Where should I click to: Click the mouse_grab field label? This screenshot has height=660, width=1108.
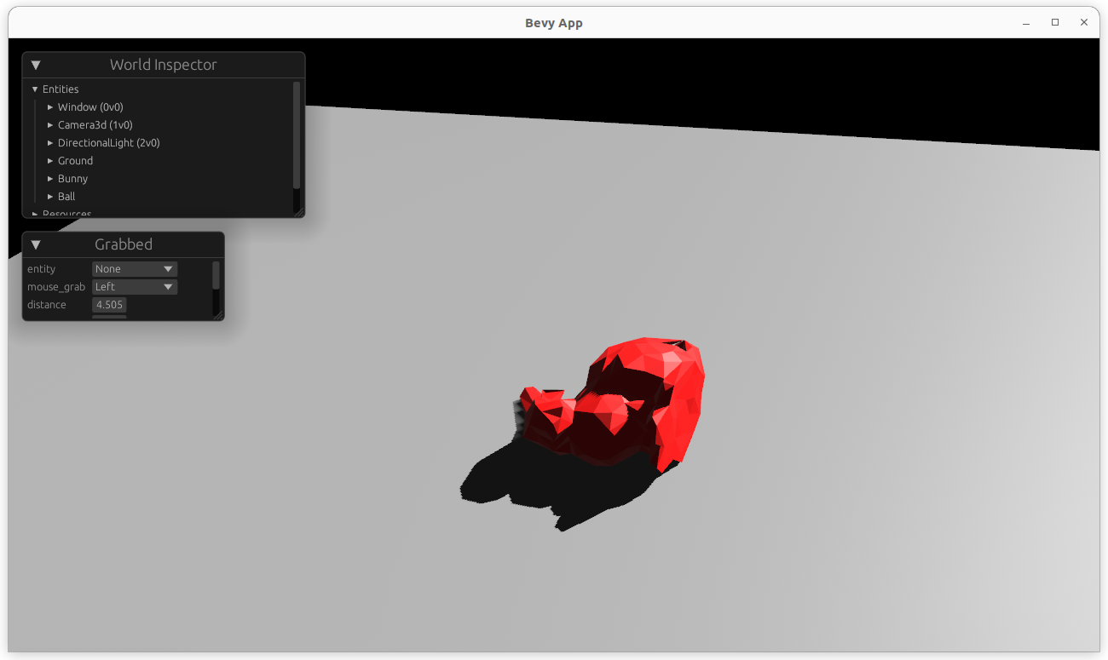(x=56, y=287)
